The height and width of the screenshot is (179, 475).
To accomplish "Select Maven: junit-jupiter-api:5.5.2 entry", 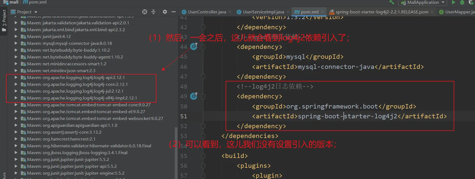I will 72,166.
